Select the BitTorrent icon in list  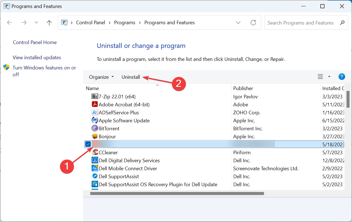click(95, 129)
